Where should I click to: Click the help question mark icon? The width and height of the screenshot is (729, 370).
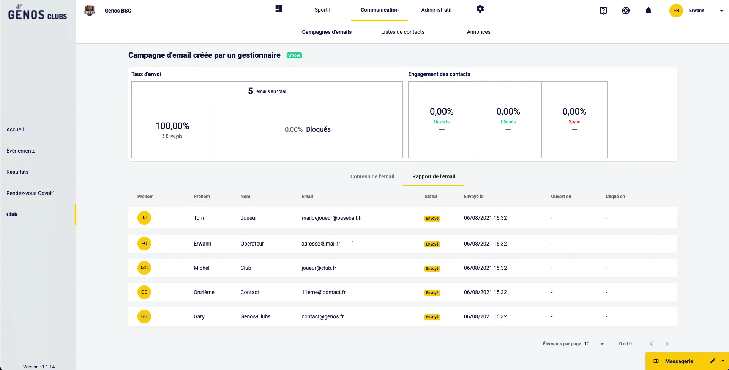603,11
